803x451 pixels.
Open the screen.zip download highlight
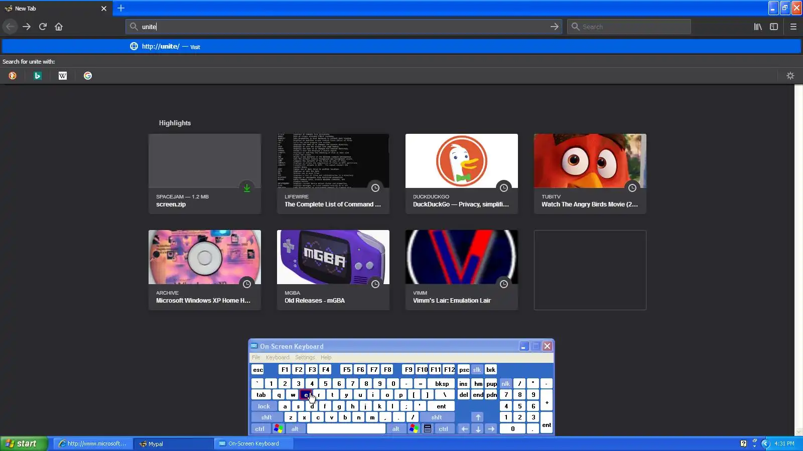[x=205, y=173]
